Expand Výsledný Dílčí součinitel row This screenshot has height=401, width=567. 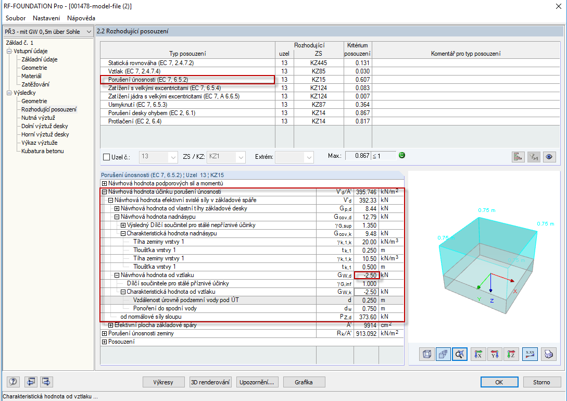[x=123, y=225]
